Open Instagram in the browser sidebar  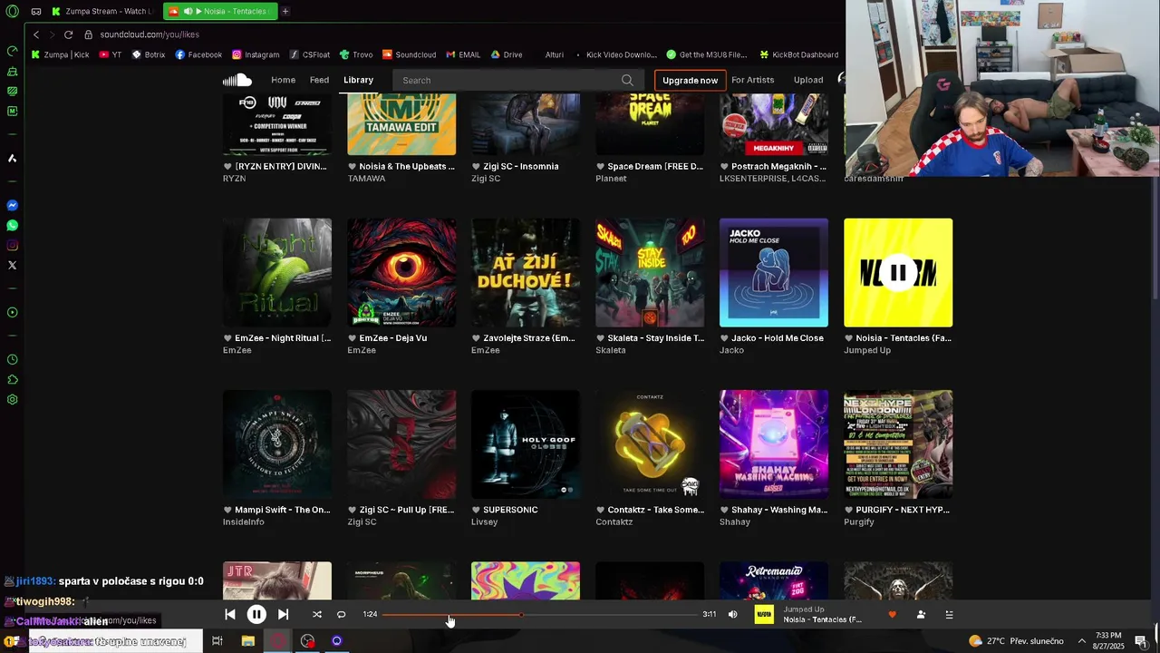12,246
